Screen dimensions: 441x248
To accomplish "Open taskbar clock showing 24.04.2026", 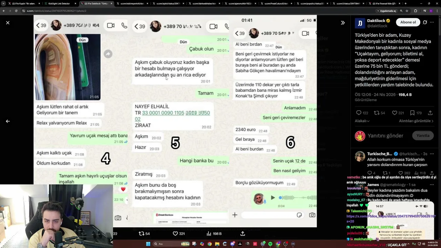I will tap(433, 244).
